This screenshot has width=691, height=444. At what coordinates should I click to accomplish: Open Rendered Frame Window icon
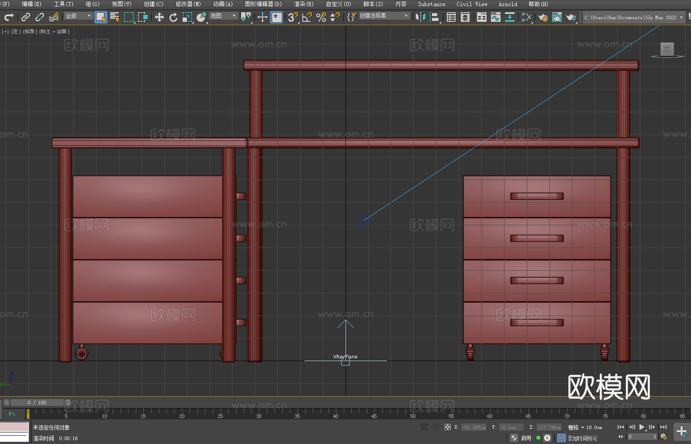point(557,17)
